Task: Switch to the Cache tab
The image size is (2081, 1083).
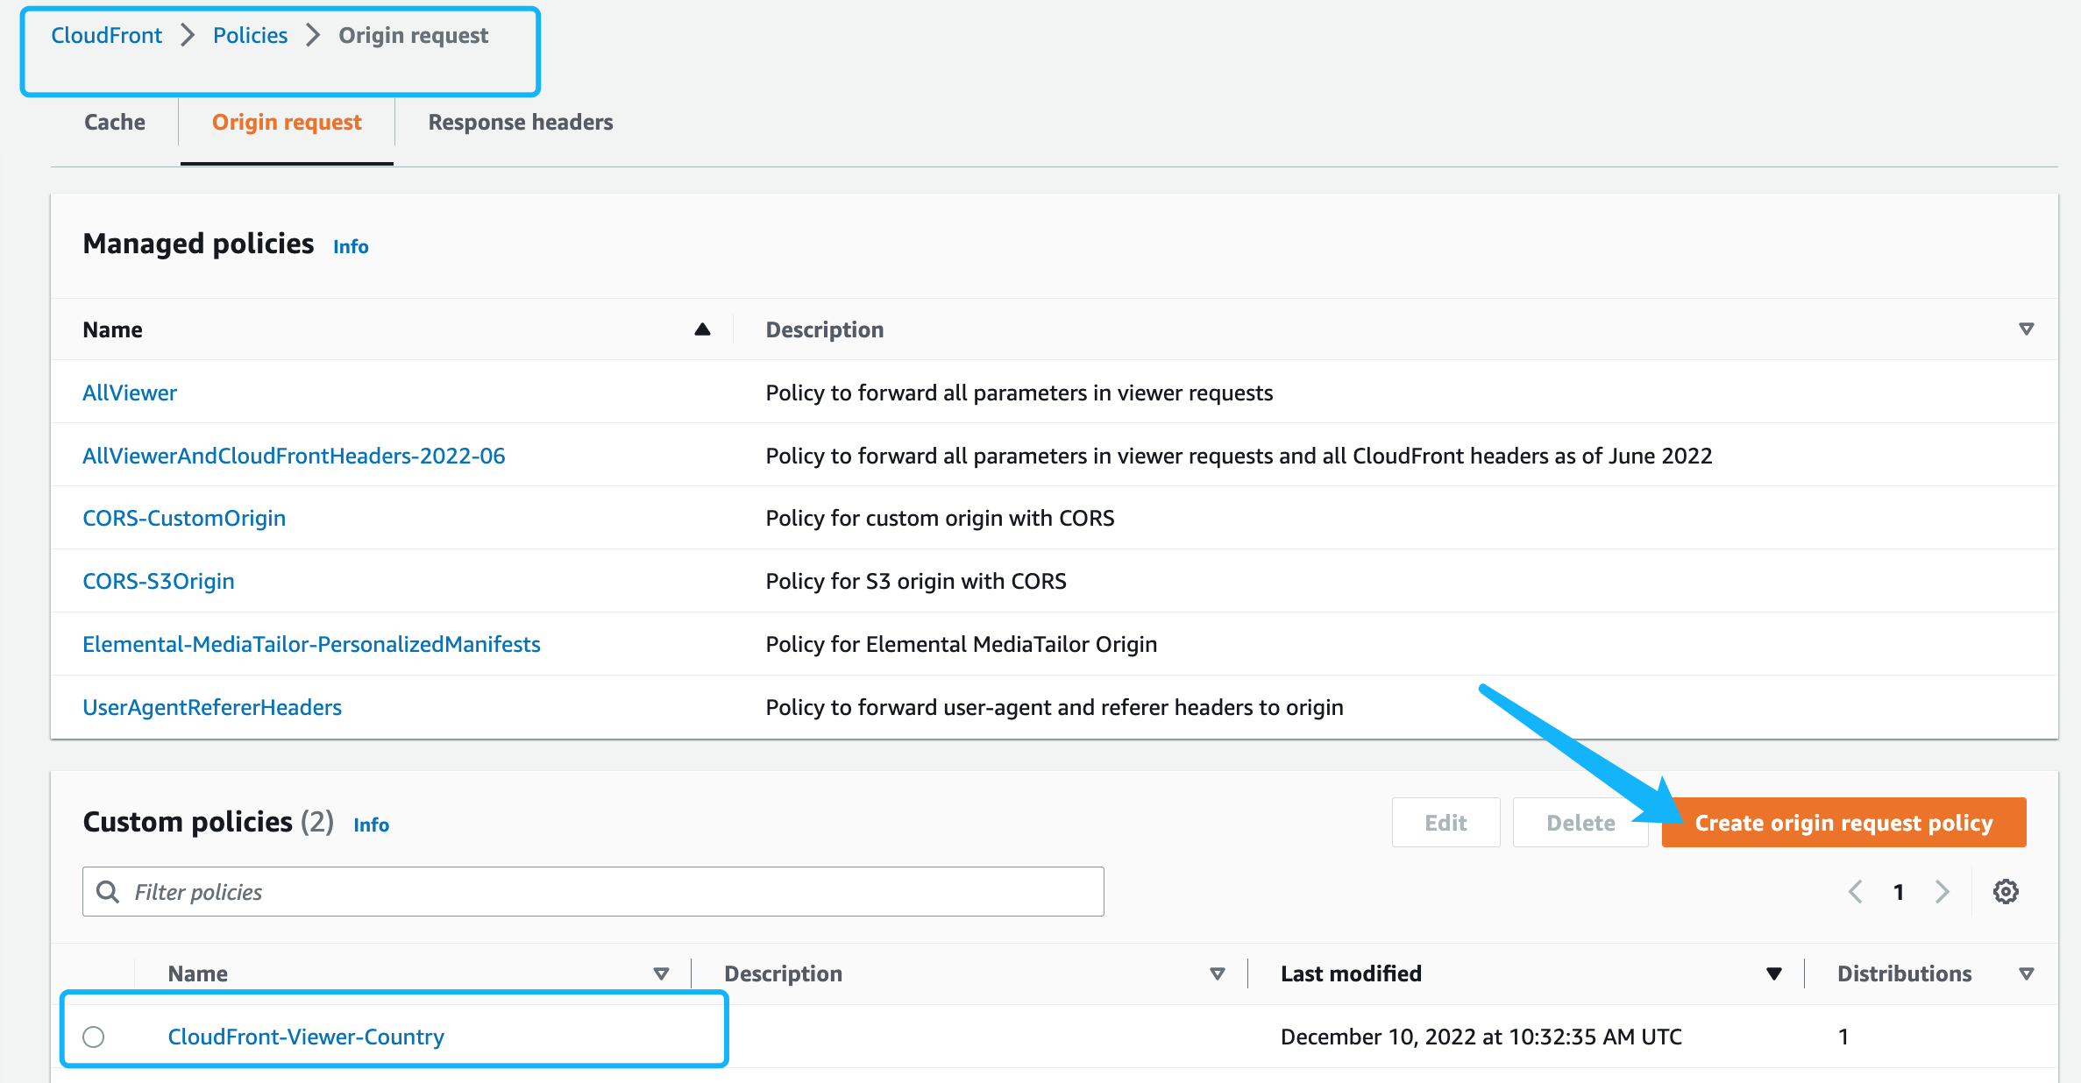Action: 115,123
